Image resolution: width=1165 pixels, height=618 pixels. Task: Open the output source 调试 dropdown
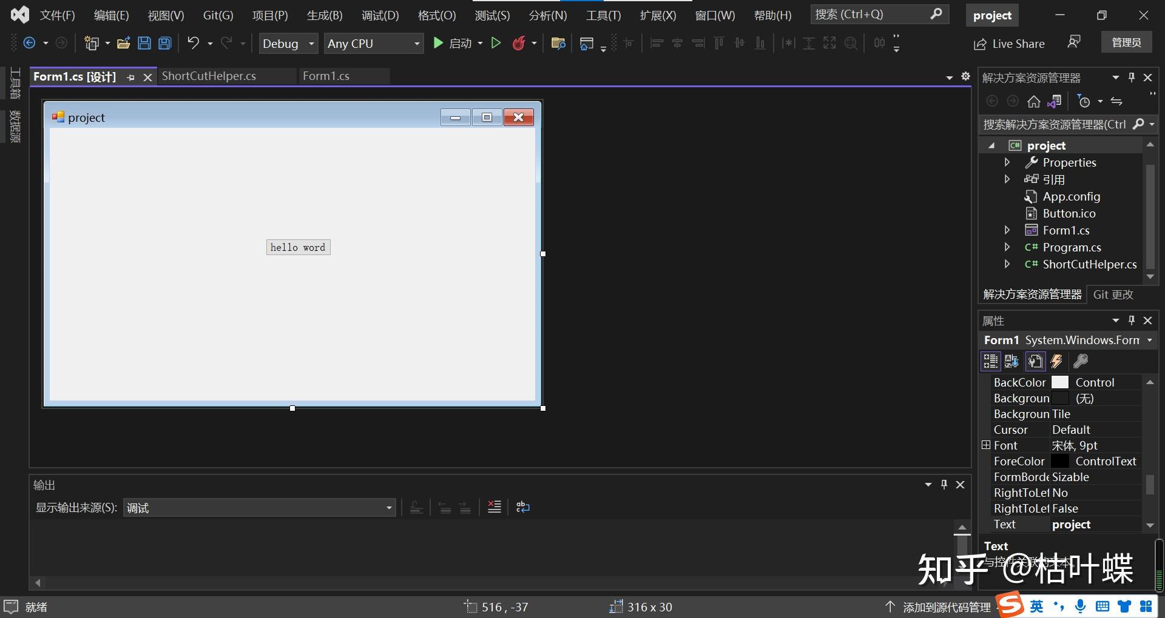[260, 508]
